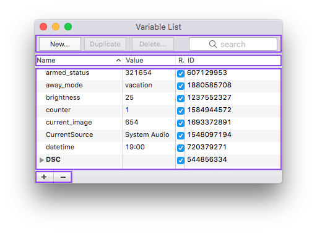Click the counter value 1
Viewport: 317px width, 233px height.
[x=127, y=110]
